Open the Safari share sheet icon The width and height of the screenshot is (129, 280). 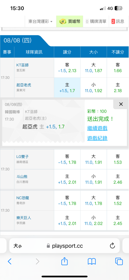[64, 261]
